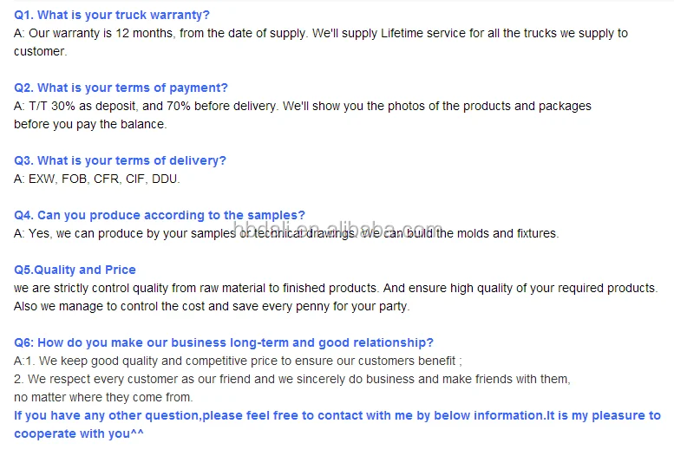This screenshot has width=674, height=456.
Task: Click the EXW, FOB, CFR, CIF, DDU line
Action: [x=96, y=179]
